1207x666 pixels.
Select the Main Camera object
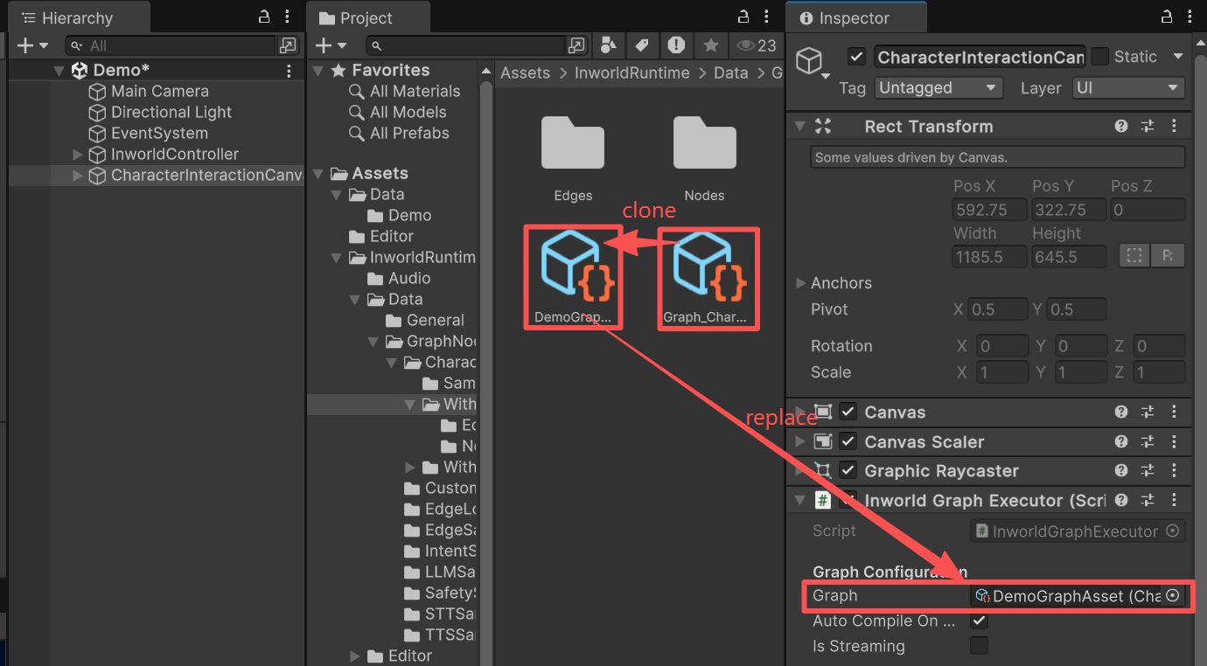click(x=160, y=92)
